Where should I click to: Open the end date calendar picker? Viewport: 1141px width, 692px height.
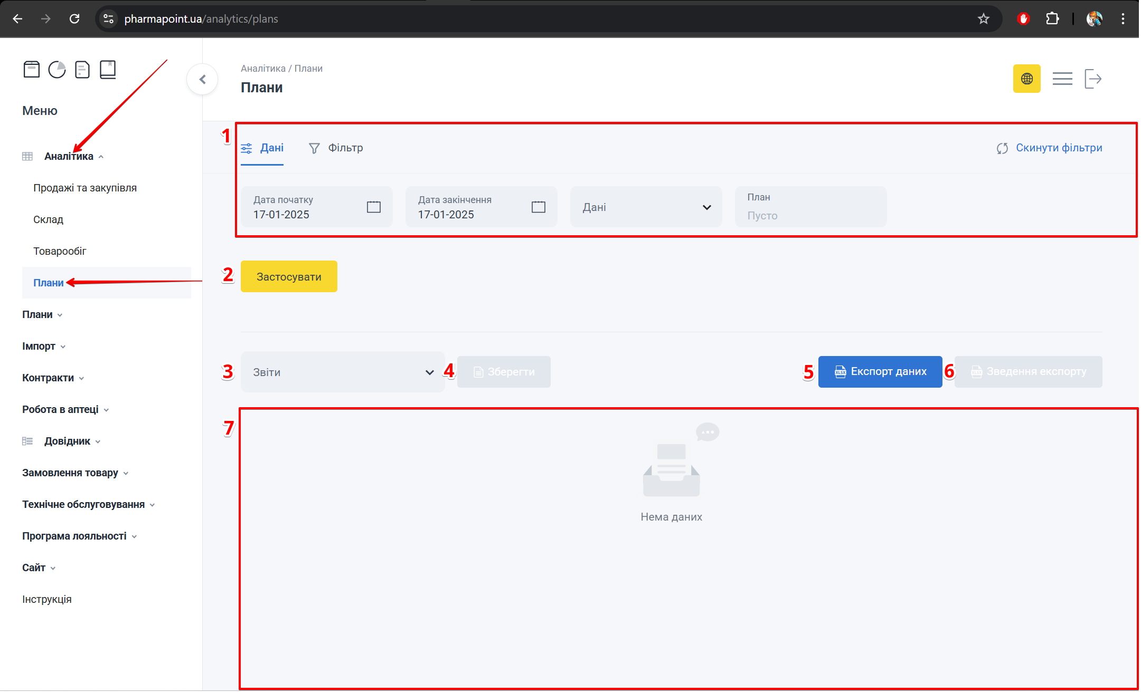[538, 207]
